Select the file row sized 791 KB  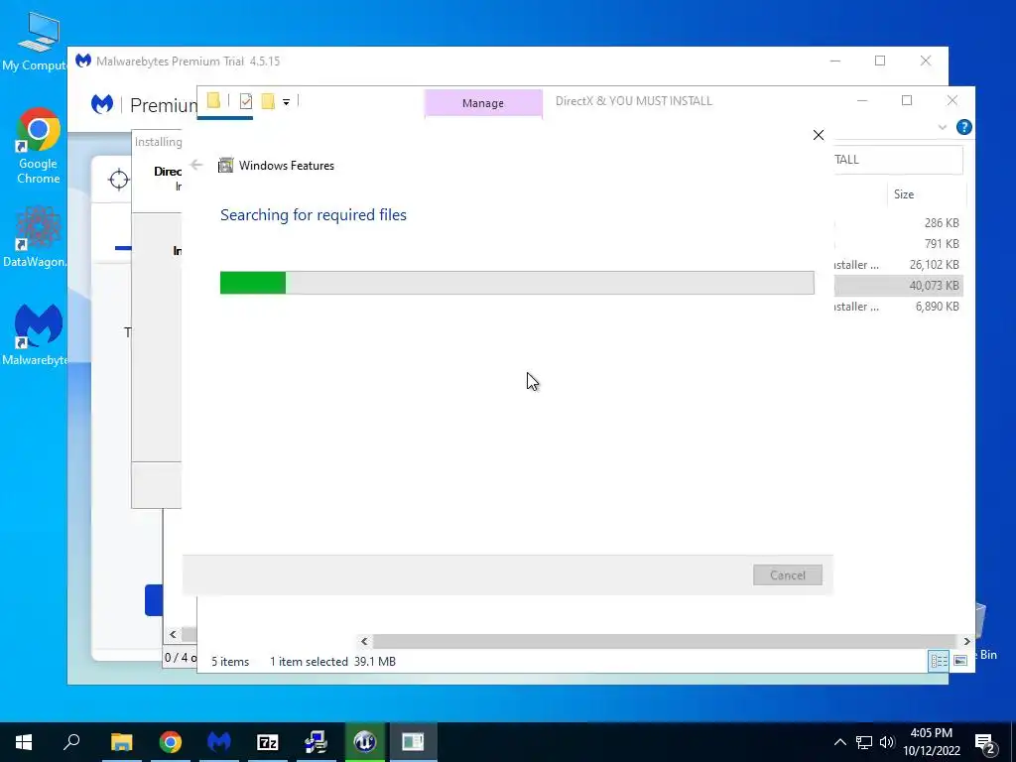coord(898,244)
